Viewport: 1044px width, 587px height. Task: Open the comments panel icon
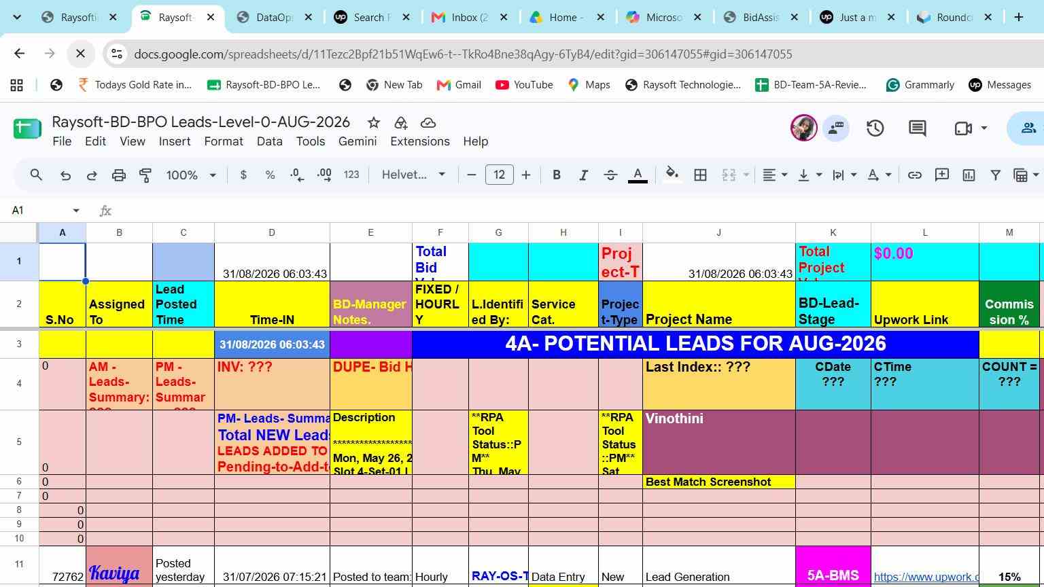(918, 128)
